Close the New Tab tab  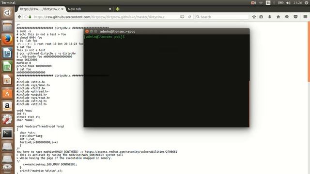tap(110, 9)
